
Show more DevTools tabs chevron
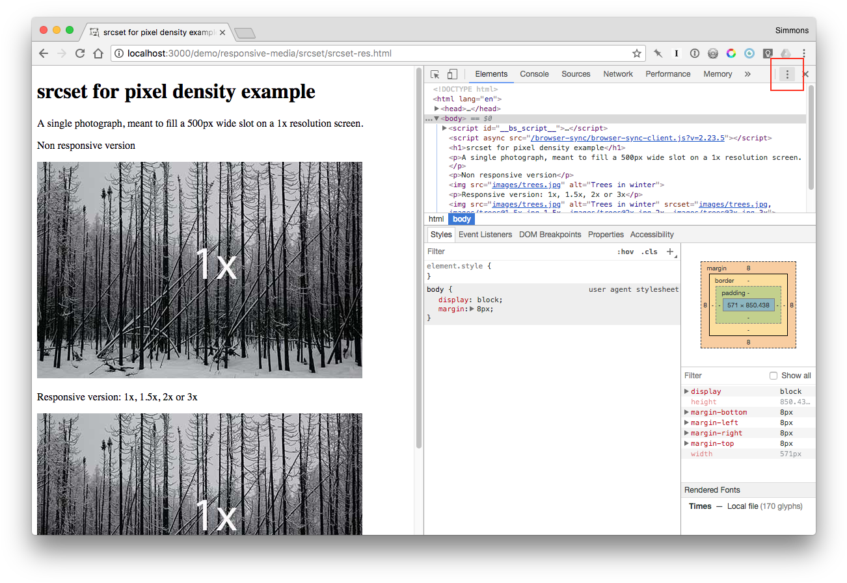[747, 74]
